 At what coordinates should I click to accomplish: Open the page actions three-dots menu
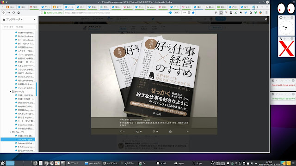coord(185,12)
